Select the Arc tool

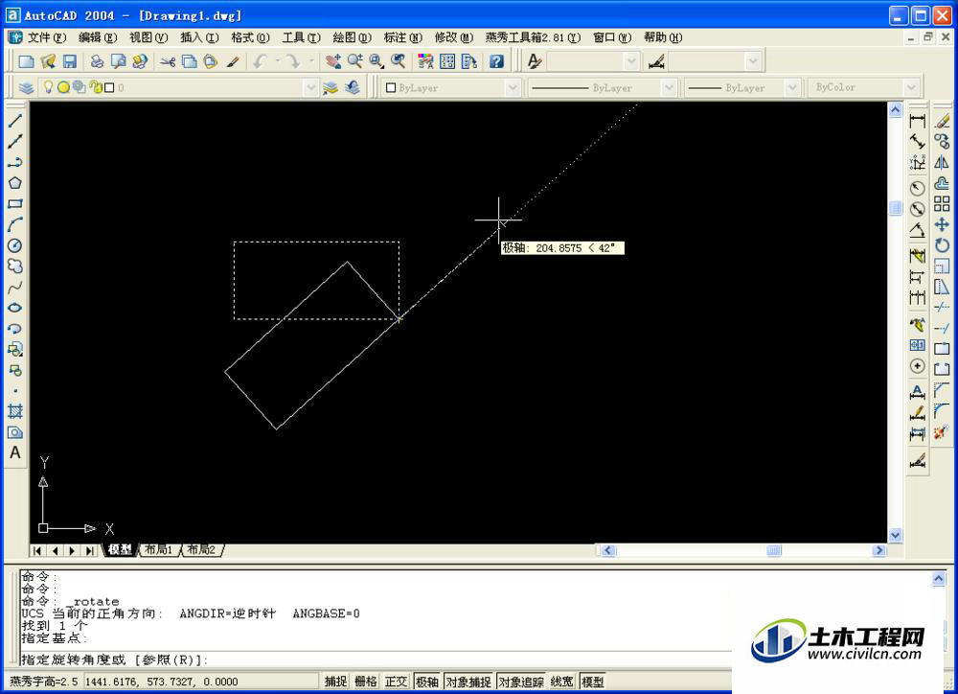(x=15, y=224)
